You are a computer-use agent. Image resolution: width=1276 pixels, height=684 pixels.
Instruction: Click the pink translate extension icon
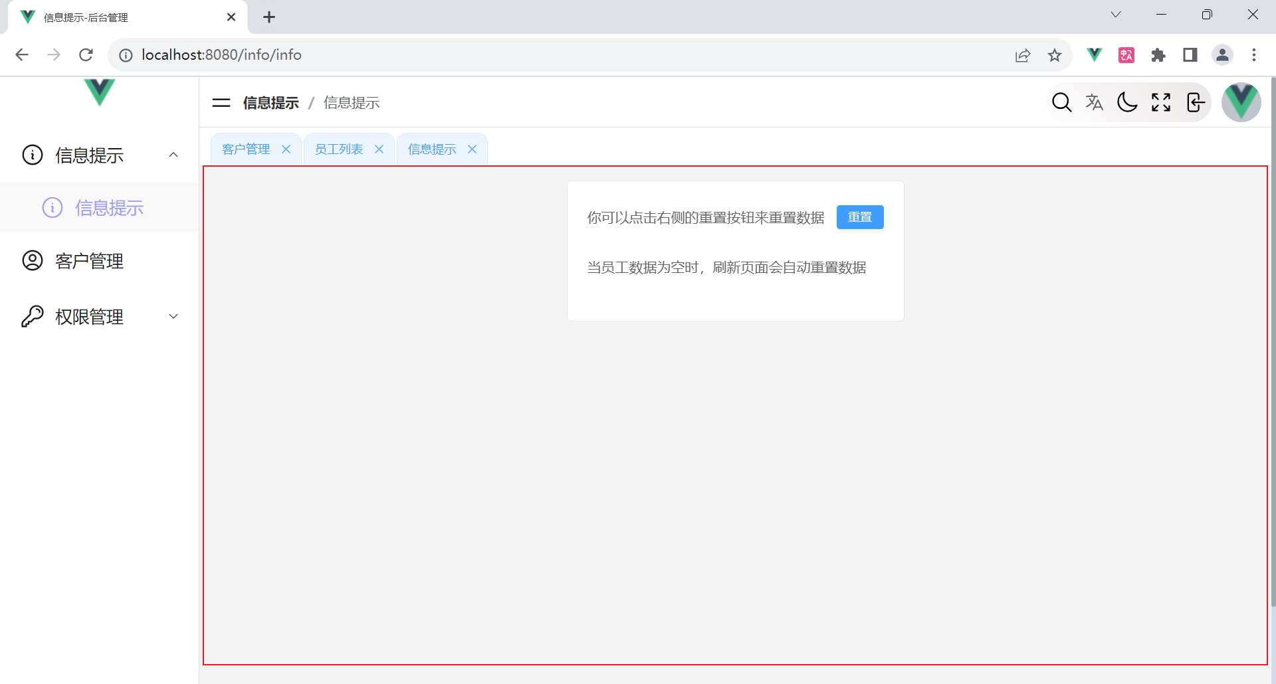[x=1126, y=55]
